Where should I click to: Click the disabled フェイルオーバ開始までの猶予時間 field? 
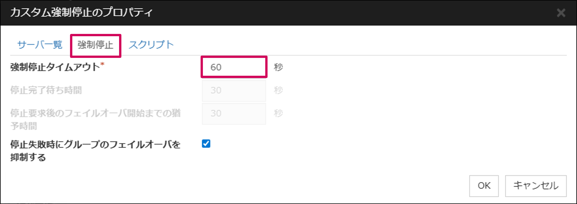234,113
